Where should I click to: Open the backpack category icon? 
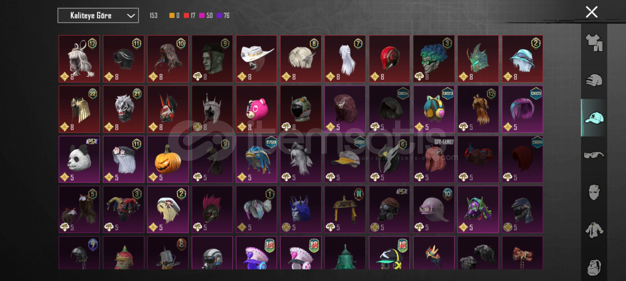tap(594, 267)
